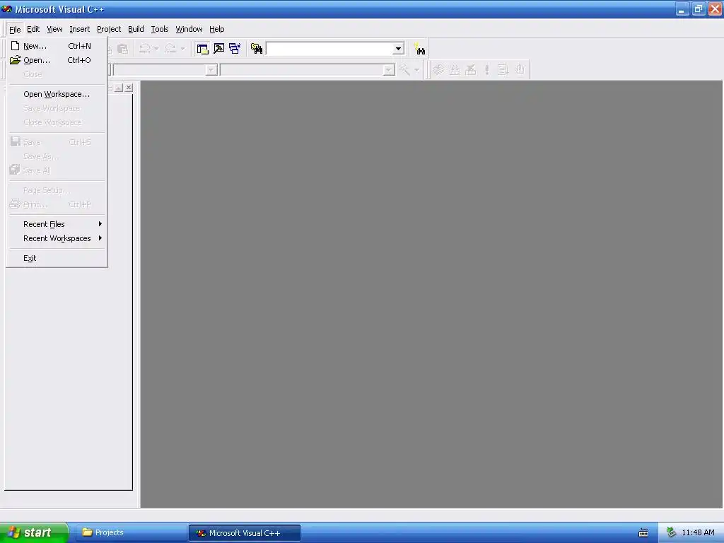Screen dimensions: 724x543
Task: Click inside the Find text field
Action: (x=329, y=49)
